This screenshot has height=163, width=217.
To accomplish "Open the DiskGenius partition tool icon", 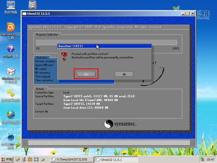I will (x=11, y=31).
